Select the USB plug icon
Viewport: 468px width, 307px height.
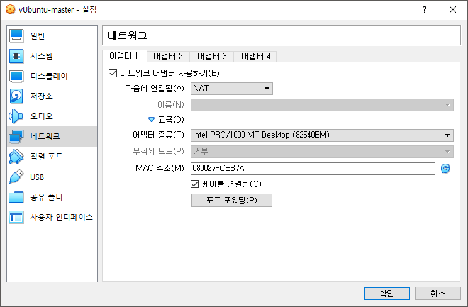click(16, 177)
